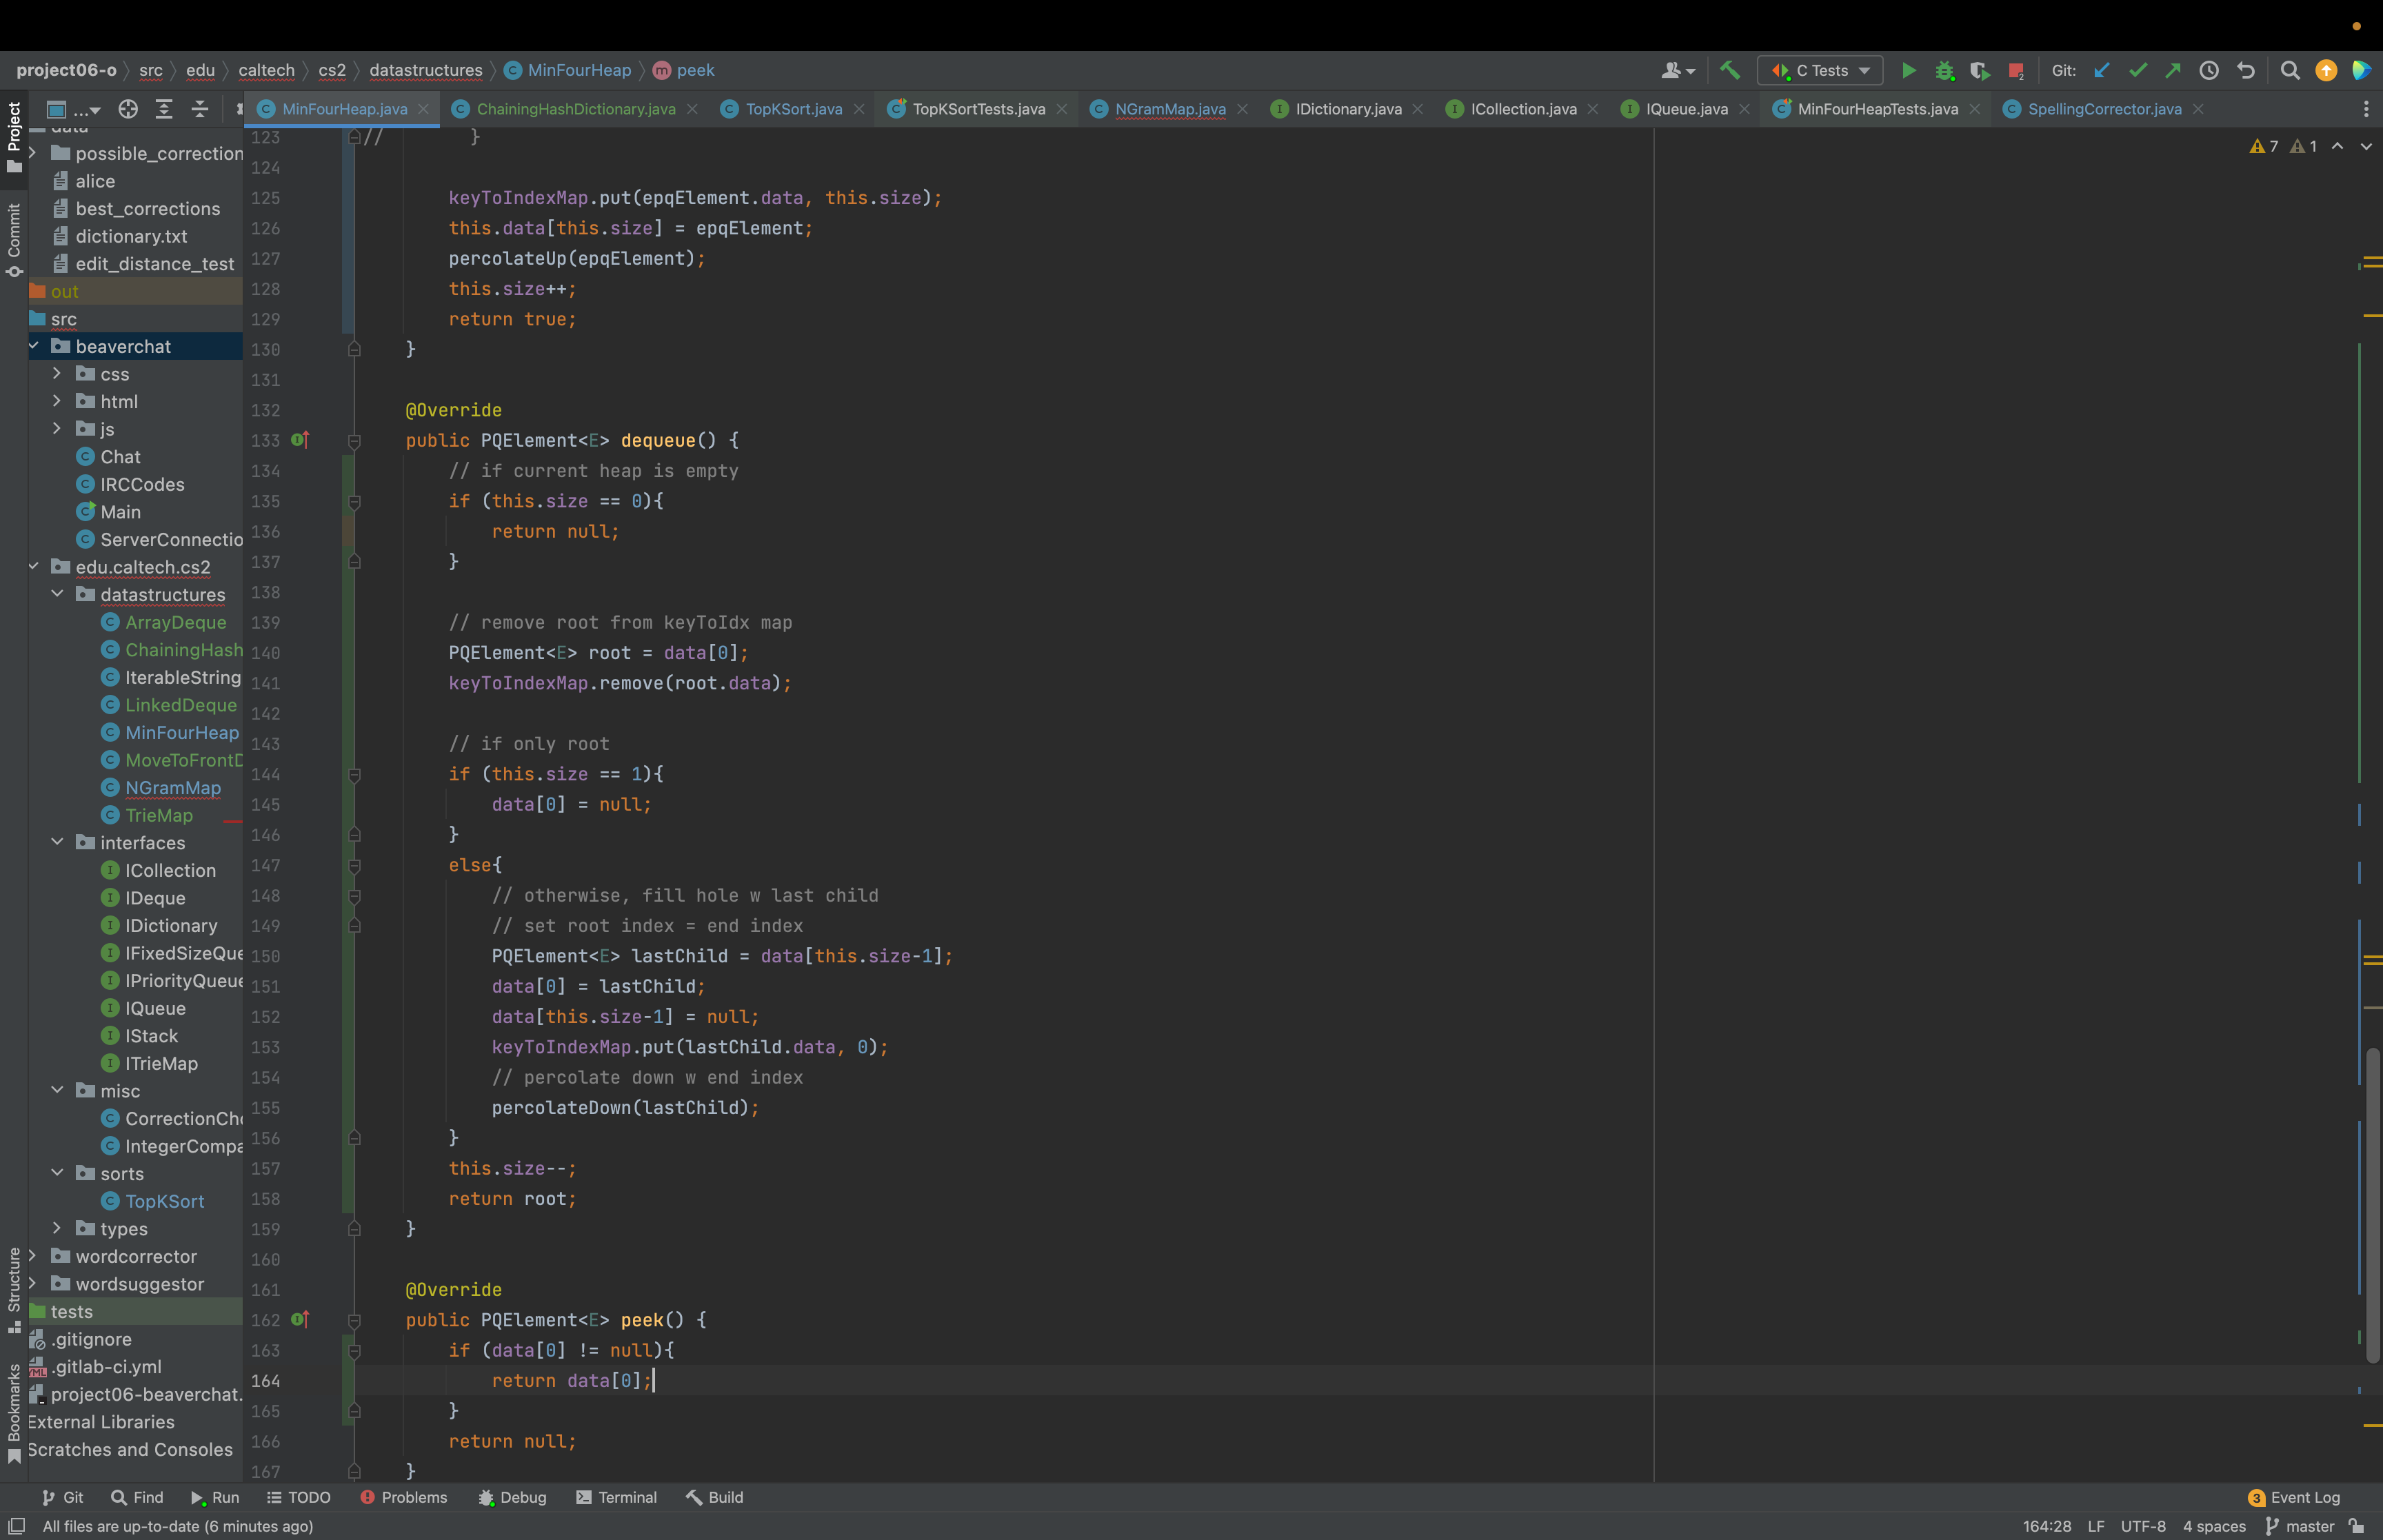Click the Build Project hammer icon
The height and width of the screenshot is (1540, 2383).
(x=1729, y=70)
